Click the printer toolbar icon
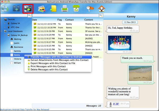 click(x=65, y=9)
